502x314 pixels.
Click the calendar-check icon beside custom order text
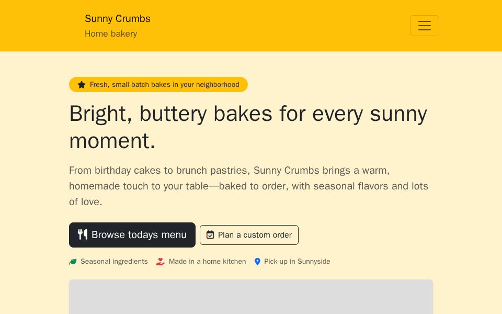tap(210, 234)
